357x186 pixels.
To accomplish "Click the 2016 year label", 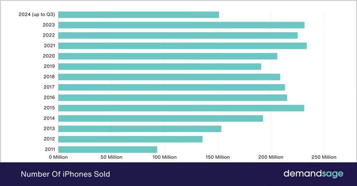I will 49,98.
